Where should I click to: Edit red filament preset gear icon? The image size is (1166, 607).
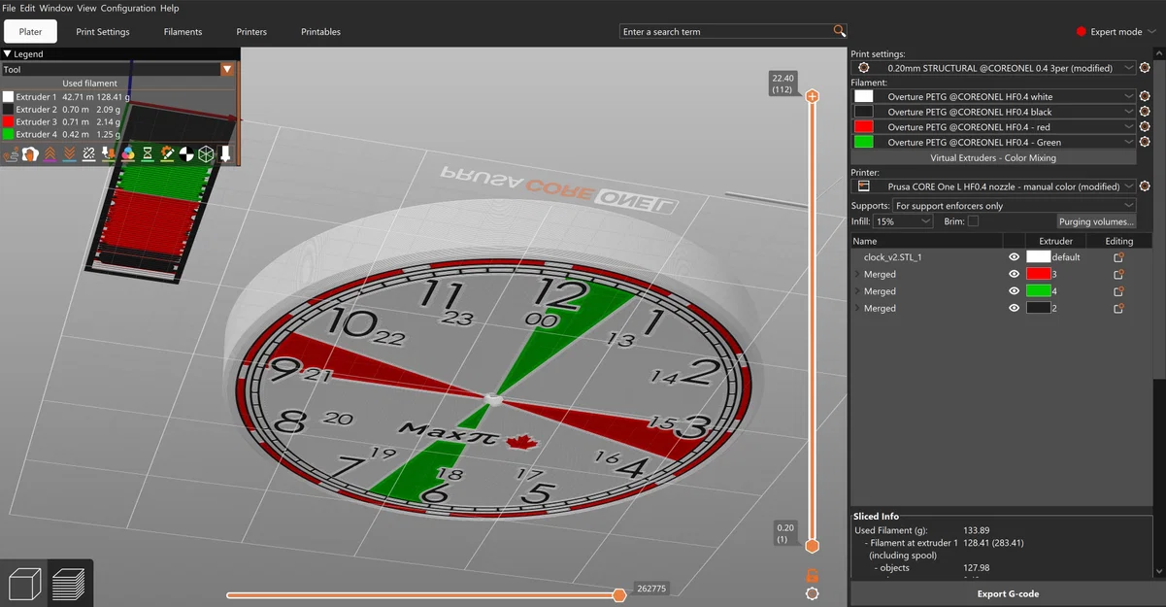click(1145, 127)
